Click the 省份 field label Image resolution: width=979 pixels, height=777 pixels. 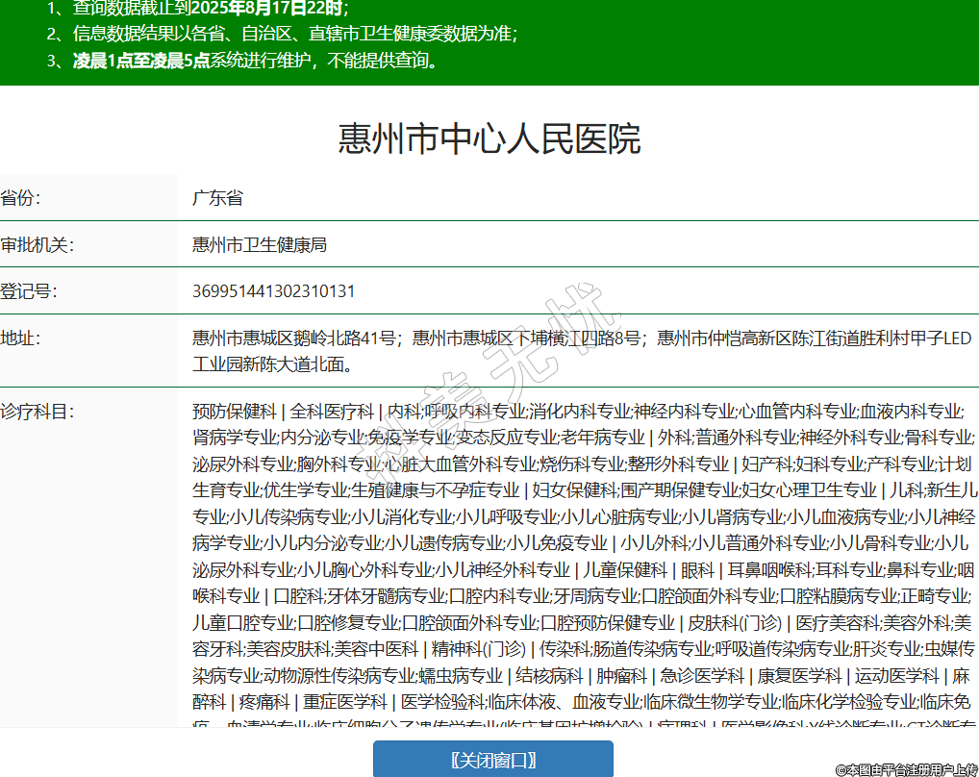click(21, 198)
